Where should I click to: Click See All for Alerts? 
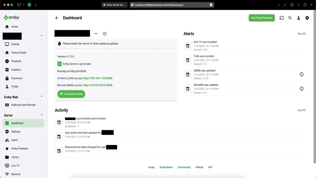(301, 34)
